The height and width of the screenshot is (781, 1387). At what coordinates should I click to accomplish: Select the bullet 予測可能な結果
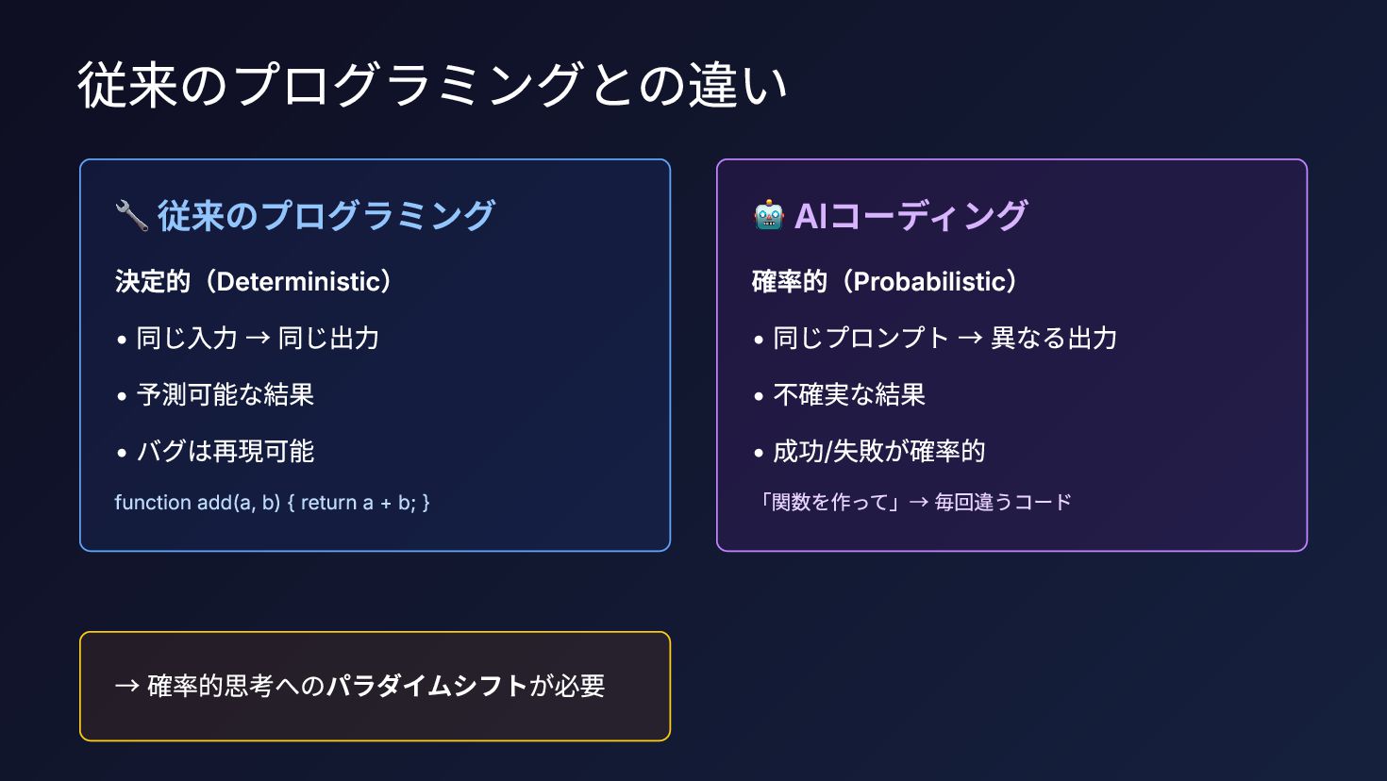tap(225, 394)
